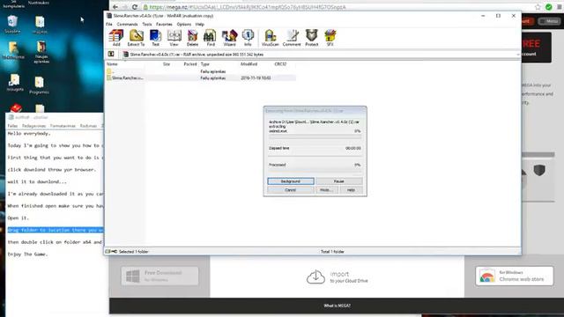Click the cloud Import icon on MEGA page
The height and width of the screenshot is (317, 564).
click(x=315, y=276)
